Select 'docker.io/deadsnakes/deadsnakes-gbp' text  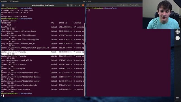click(x=19, y=85)
